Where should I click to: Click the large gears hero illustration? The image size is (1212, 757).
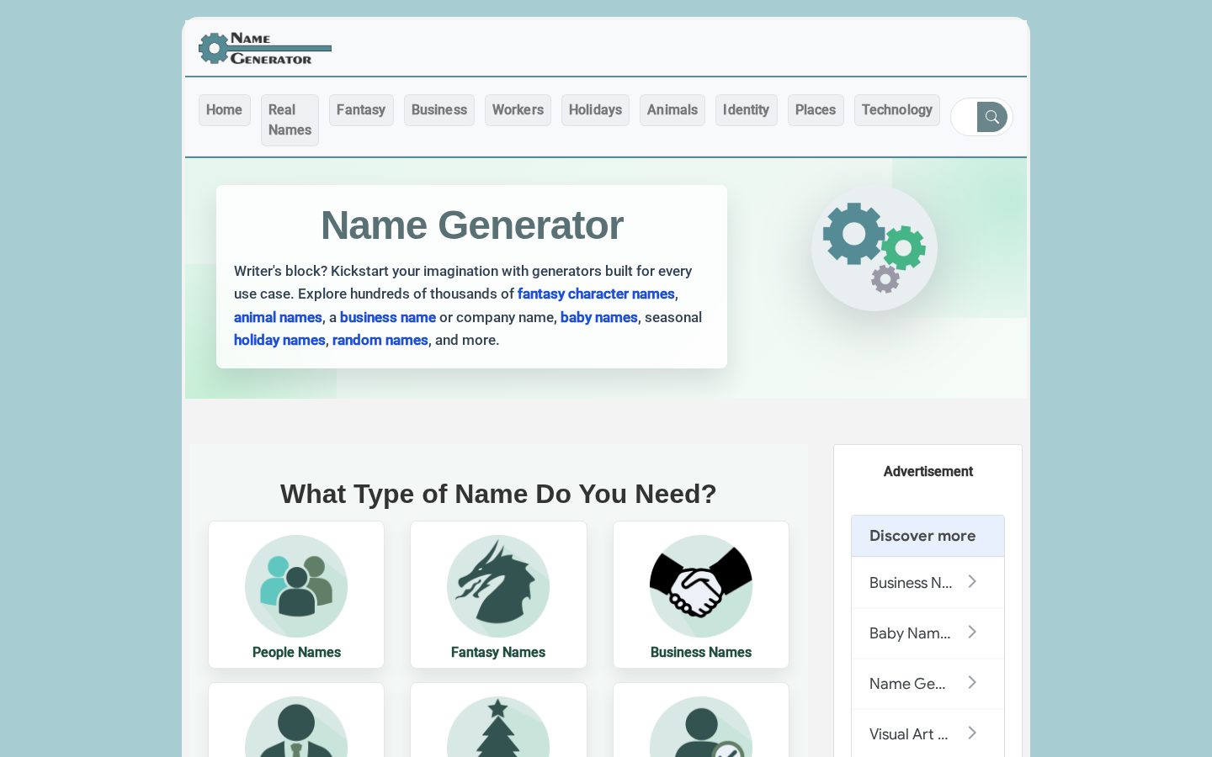874,248
